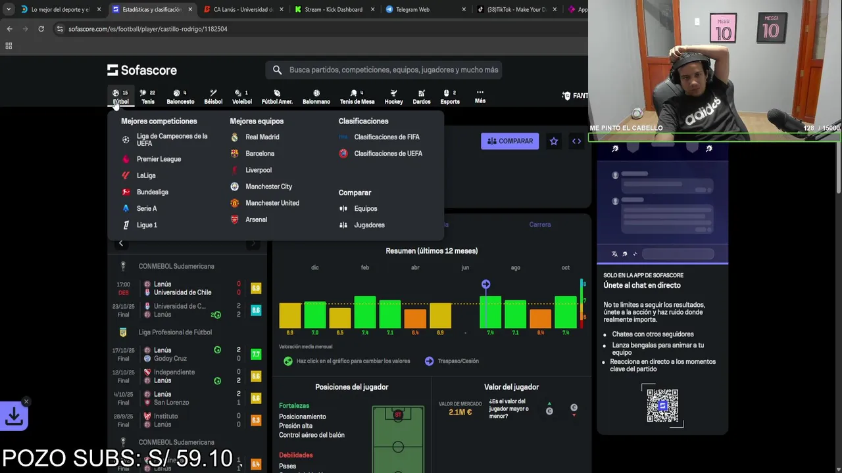
Task: Switch to the Carrera tab
Action: [540, 225]
